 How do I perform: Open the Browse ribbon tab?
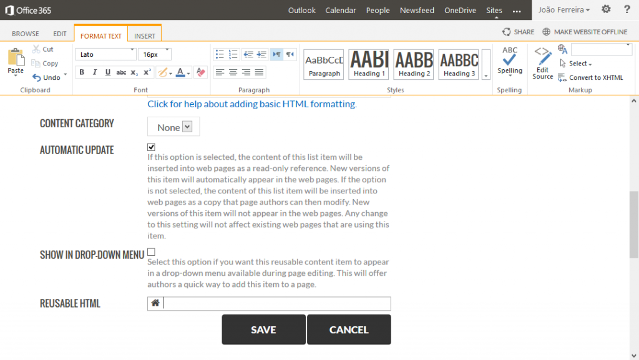click(x=25, y=34)
